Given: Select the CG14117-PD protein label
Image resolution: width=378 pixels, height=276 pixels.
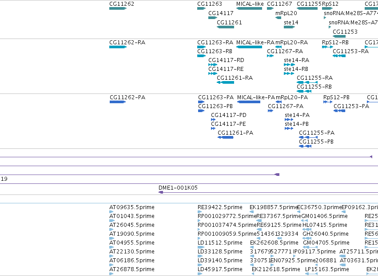Looking at the screenshot, I should tap(229, 115).
